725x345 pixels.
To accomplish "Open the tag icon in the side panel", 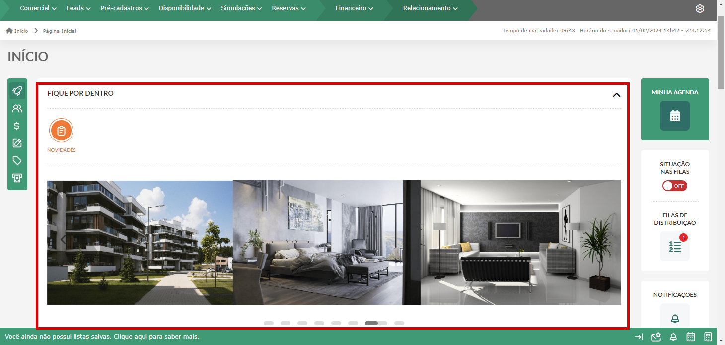I will 17,161.
